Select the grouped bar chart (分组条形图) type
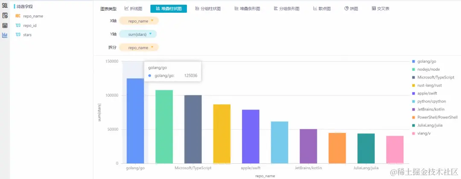Screen dimensions: 461x179 coord(286,9)
